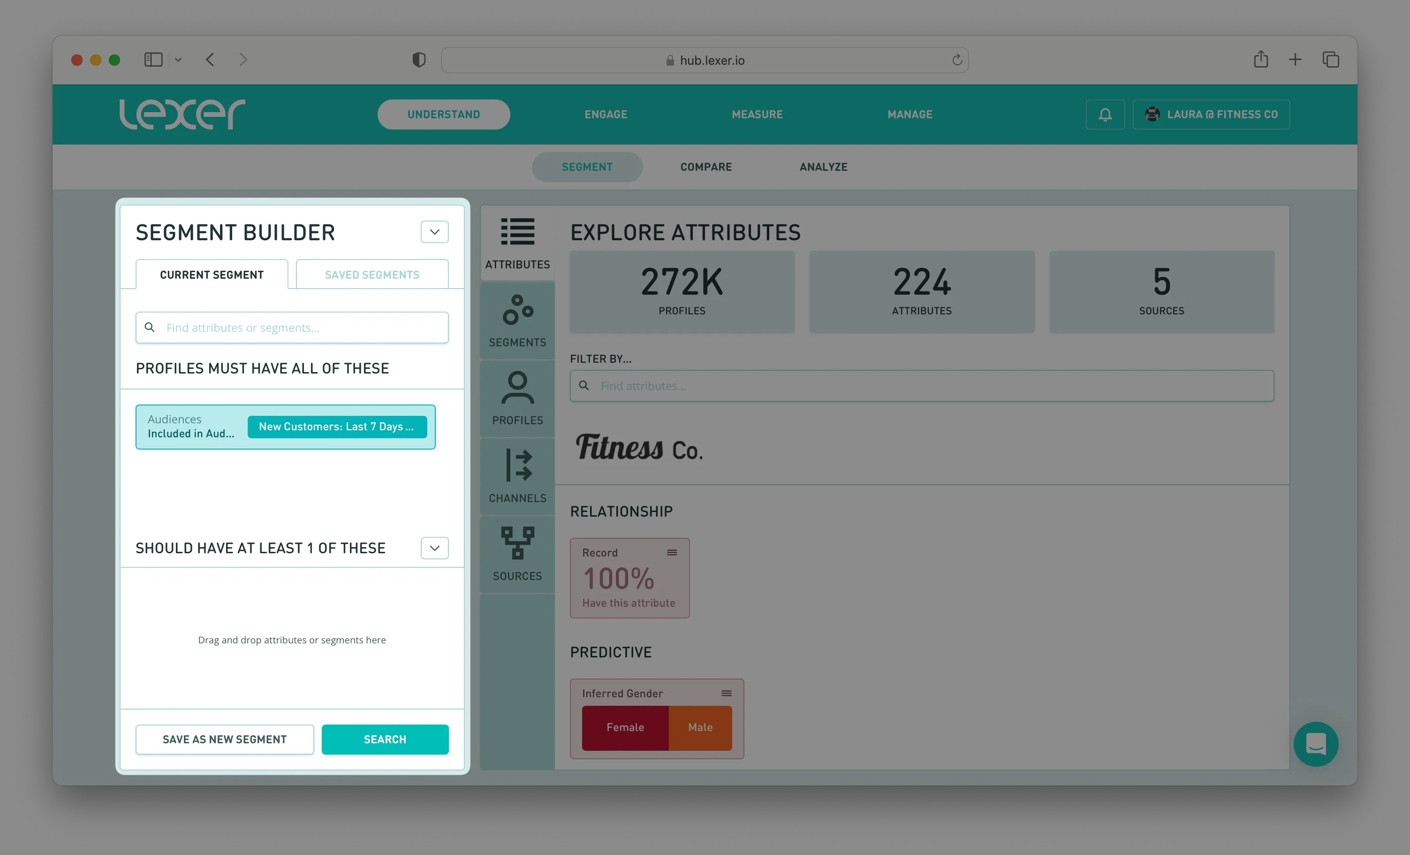The image size is (1410, 855).
Task: Open the Safari sidebar dropdown arrow
Action: 178,60
